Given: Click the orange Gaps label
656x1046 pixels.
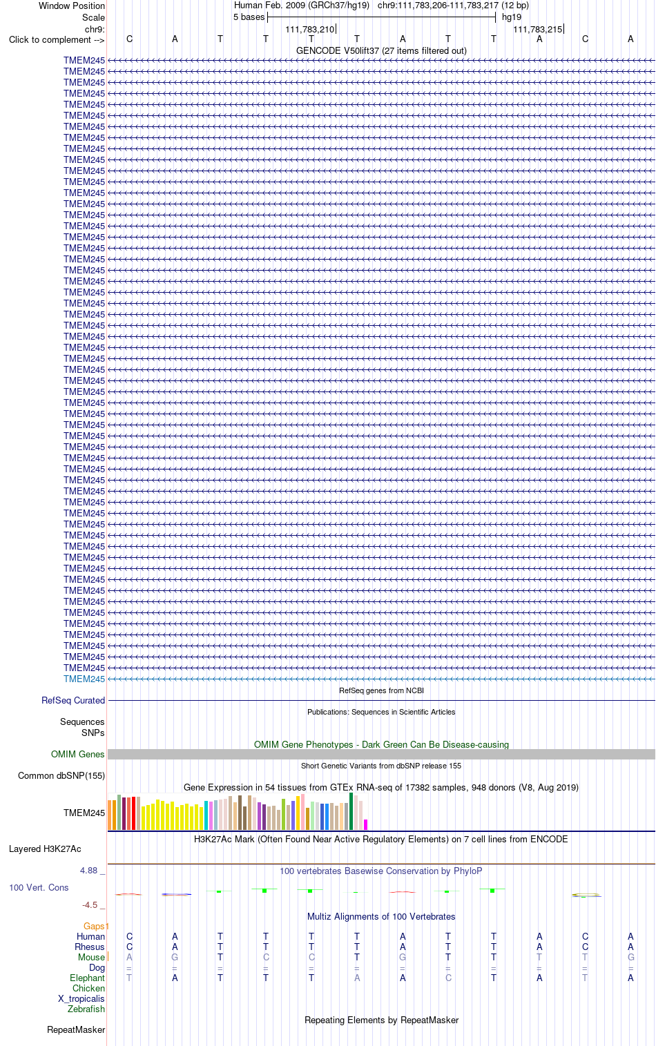Looking at the screenshot, I should [x=95, y=926].
